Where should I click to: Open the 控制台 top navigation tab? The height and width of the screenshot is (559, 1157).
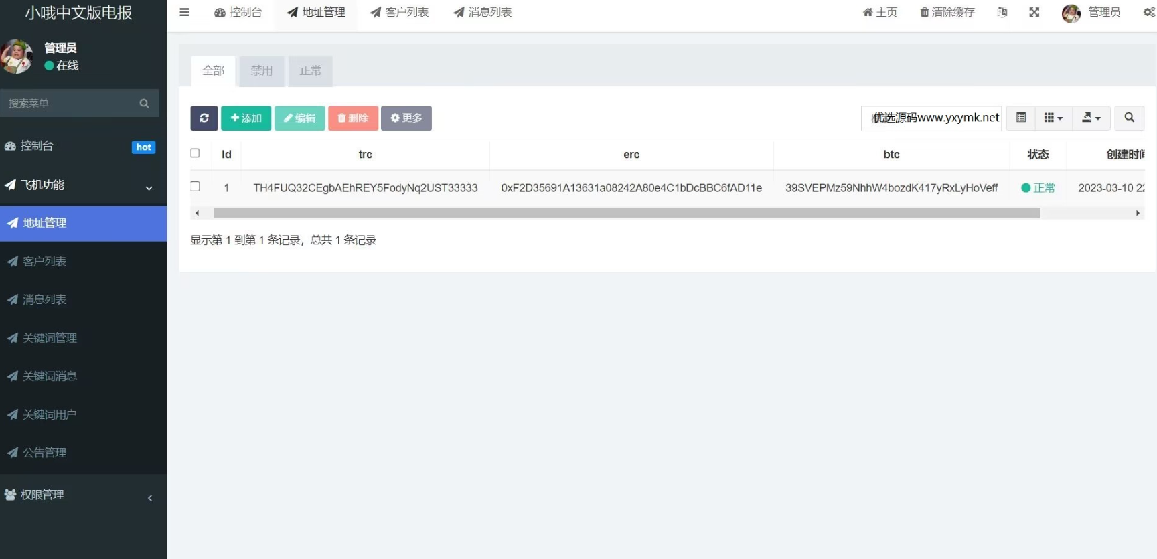point(238,13)
